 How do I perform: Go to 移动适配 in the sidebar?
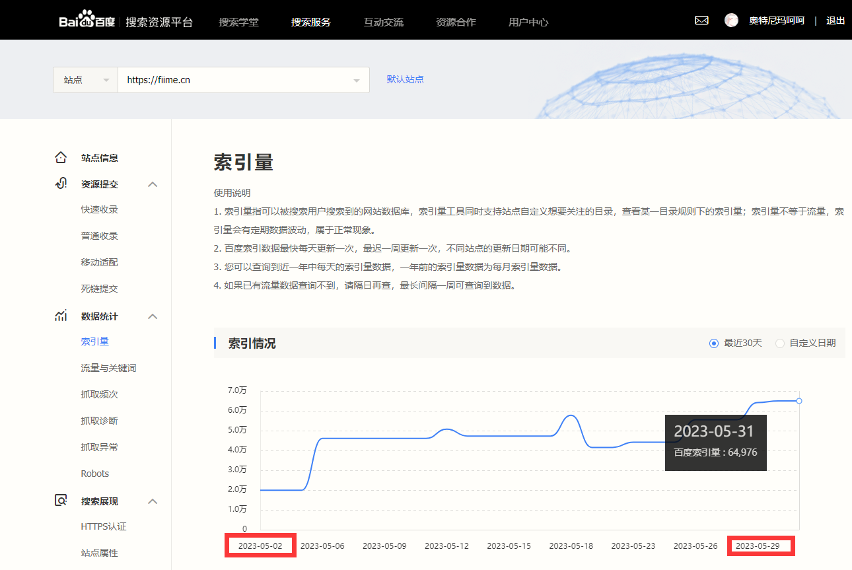[100, 262]
